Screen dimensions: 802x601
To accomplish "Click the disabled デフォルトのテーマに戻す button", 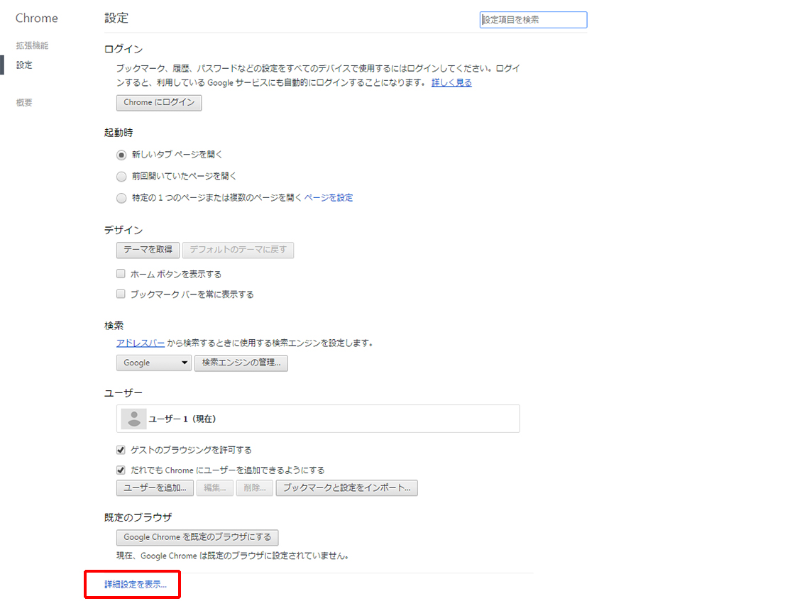I will [238, 250].
